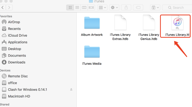This screenshot has height=107, width=192.
Task: Select the iTunes Library Genius.itdb file
Action: (x=149, y=22)
